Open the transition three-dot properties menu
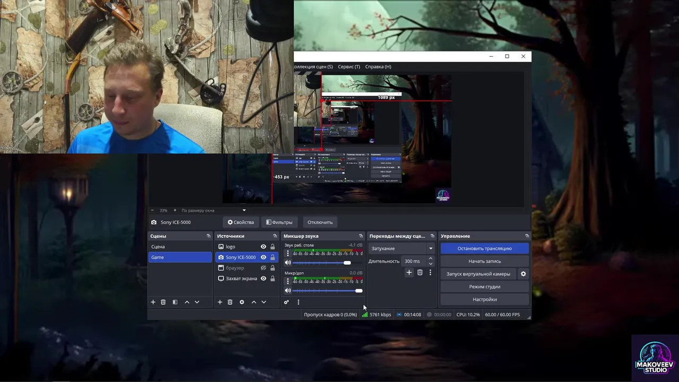 430,272
